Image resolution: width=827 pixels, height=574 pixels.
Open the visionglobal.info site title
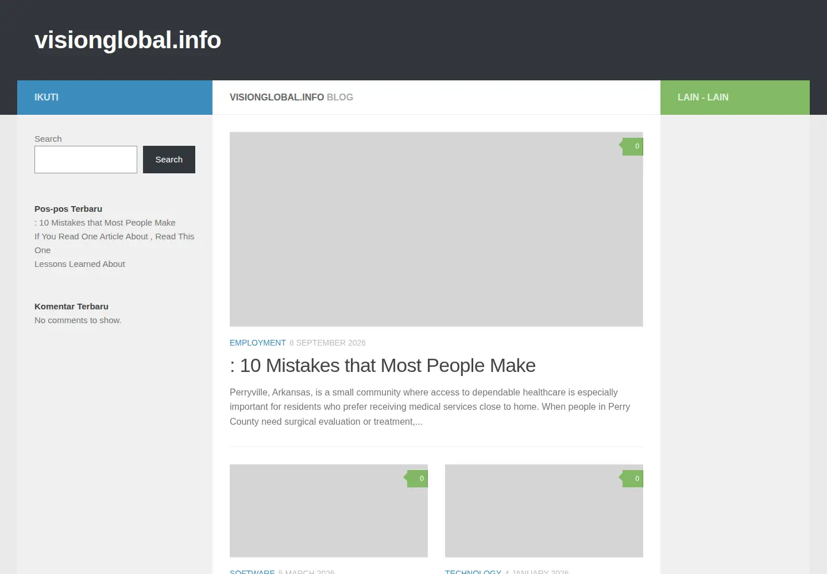tap(127, 40)
